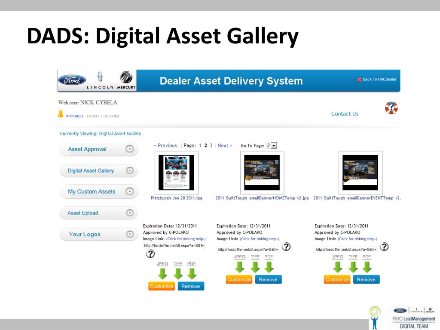Open linking help for HOMETemp asset

[259, 239]
